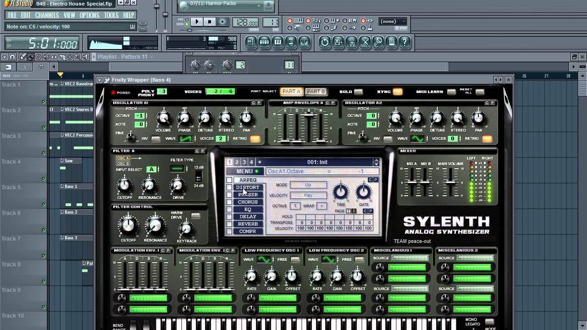Screen dimensions: 587x330
Task: Click the RESET ALL button
Action: coord(480,92)
